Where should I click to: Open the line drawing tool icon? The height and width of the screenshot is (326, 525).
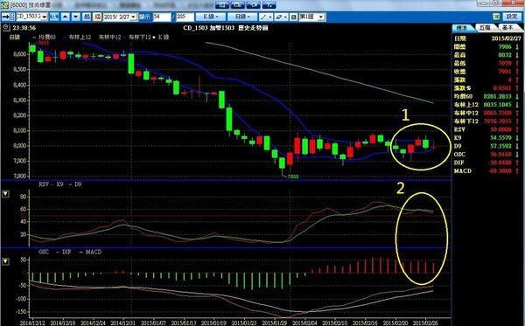(x=266, y=17)
